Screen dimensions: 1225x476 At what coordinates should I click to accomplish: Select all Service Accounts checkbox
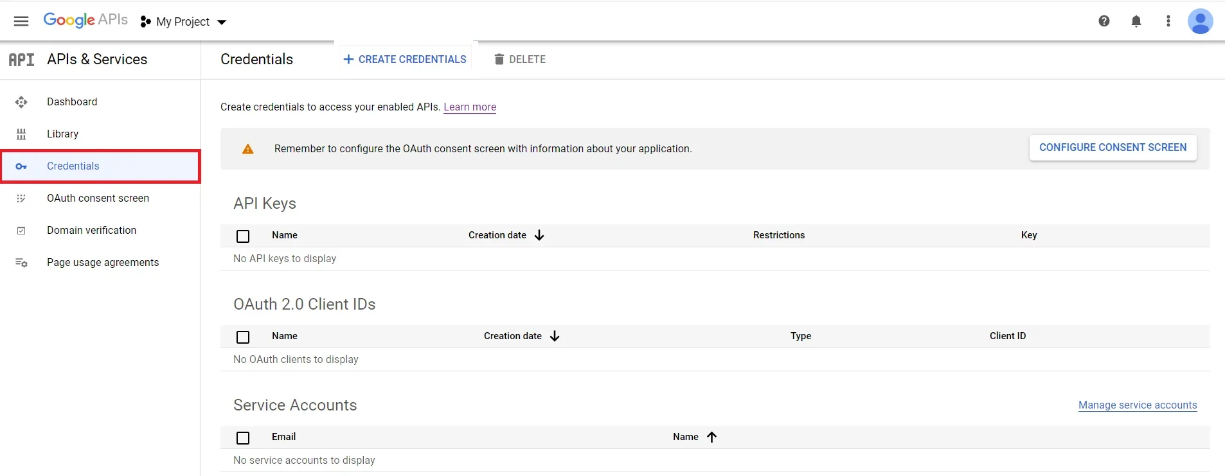(x=243, y=438)
